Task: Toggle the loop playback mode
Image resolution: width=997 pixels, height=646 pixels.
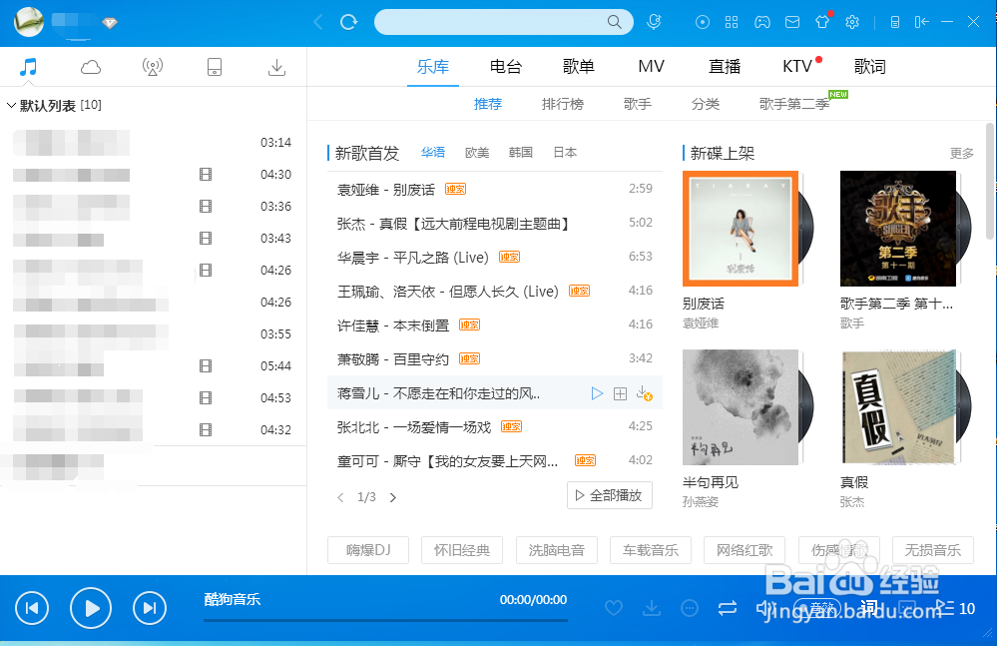Action: [728, 608]
